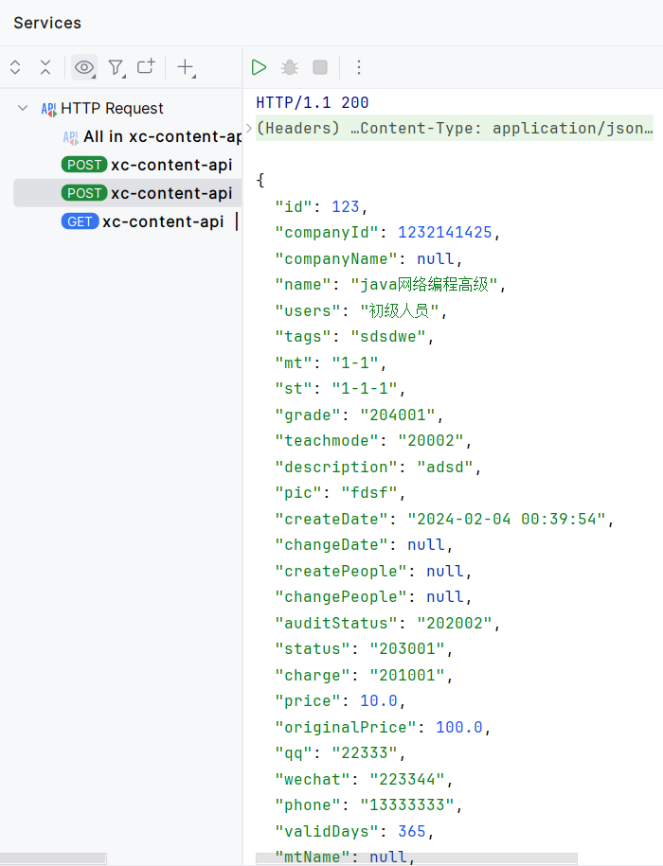Image resolution: width=663 pixels, height=866 pixels.
Task: Expand the folded Headers response line
Action: [x=248, y=128]
